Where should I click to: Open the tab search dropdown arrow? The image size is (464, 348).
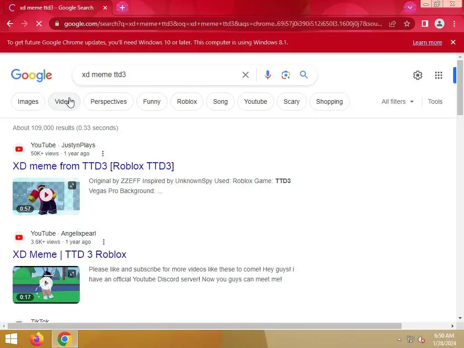[410, 8]
